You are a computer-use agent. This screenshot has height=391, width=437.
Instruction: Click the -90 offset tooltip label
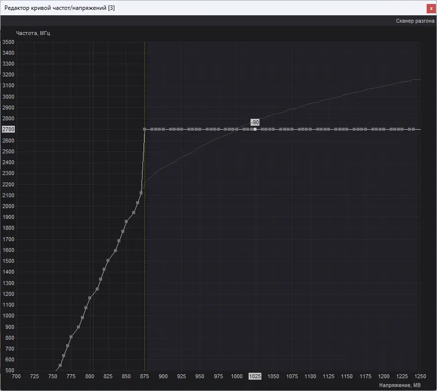(255, 122)
